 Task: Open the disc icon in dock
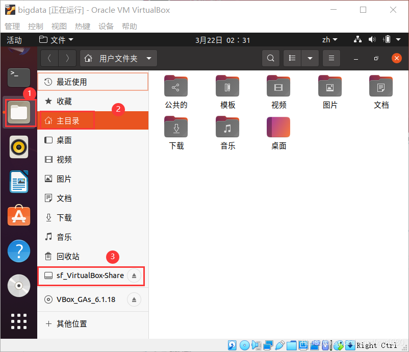tap(19, 286)
